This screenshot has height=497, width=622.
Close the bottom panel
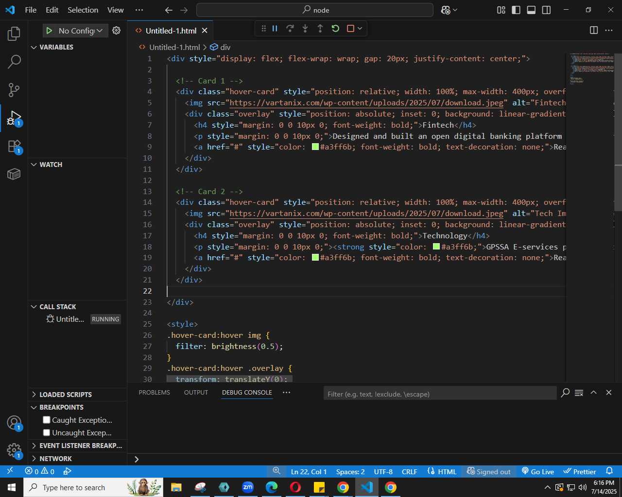coord(608,393)
